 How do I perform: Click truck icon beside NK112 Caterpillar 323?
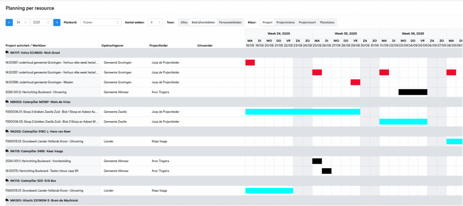tap(7, 181)
